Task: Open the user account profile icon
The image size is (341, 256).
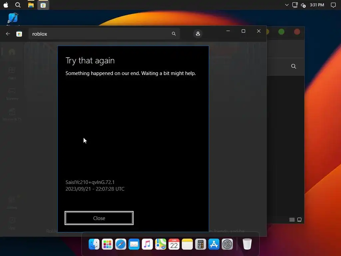Action: click(x=198, y=34)
